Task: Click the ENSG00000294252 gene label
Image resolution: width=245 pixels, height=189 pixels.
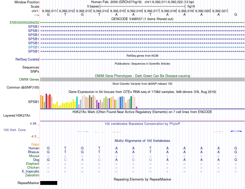Action: (25, 22)
